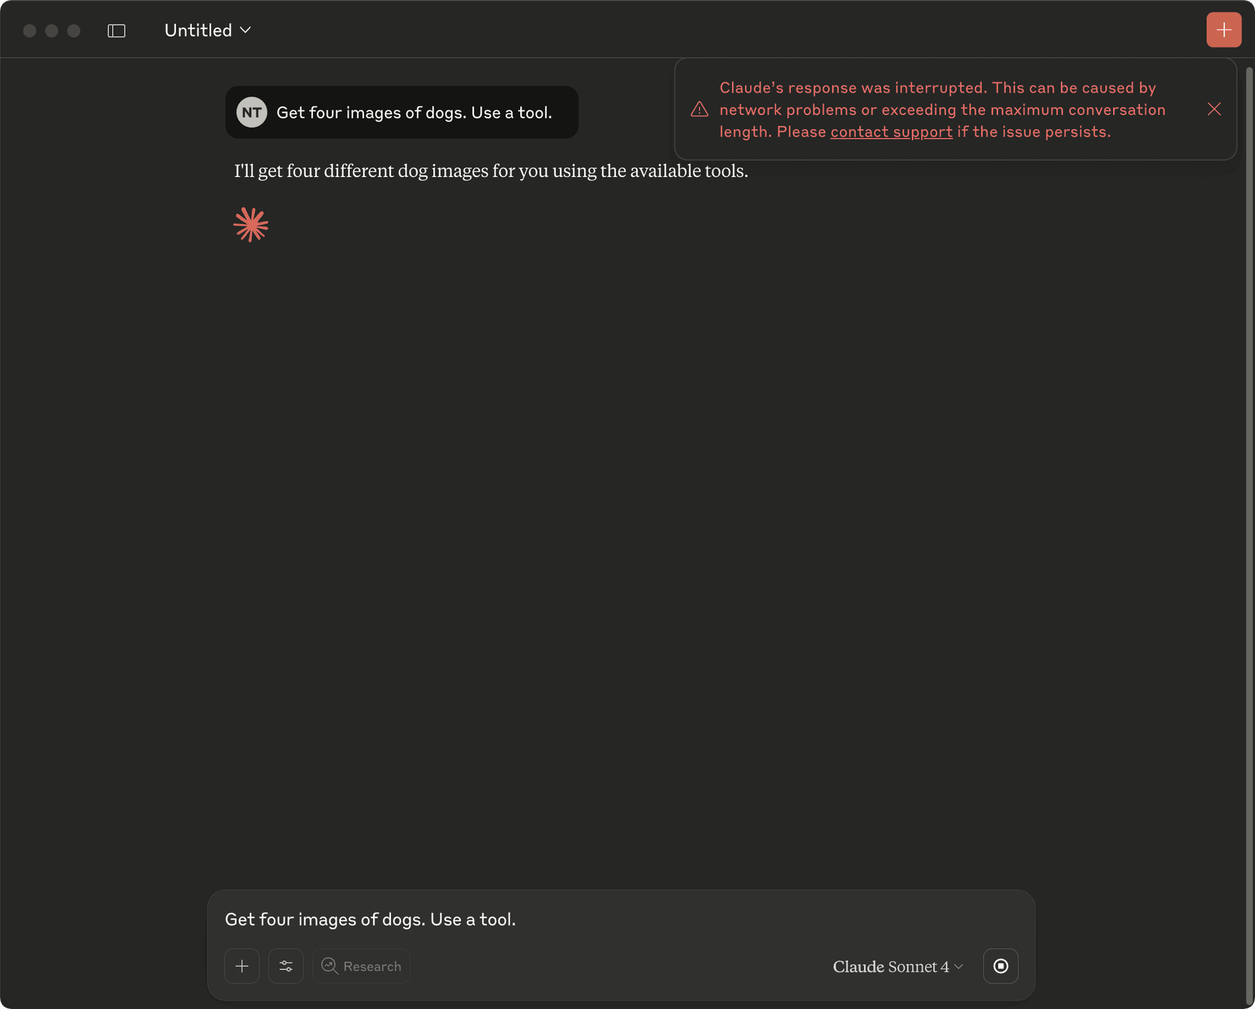1255x1009 pixels.
Task: Dismiss the interrupted response error banner
Action: point(1214,109)
